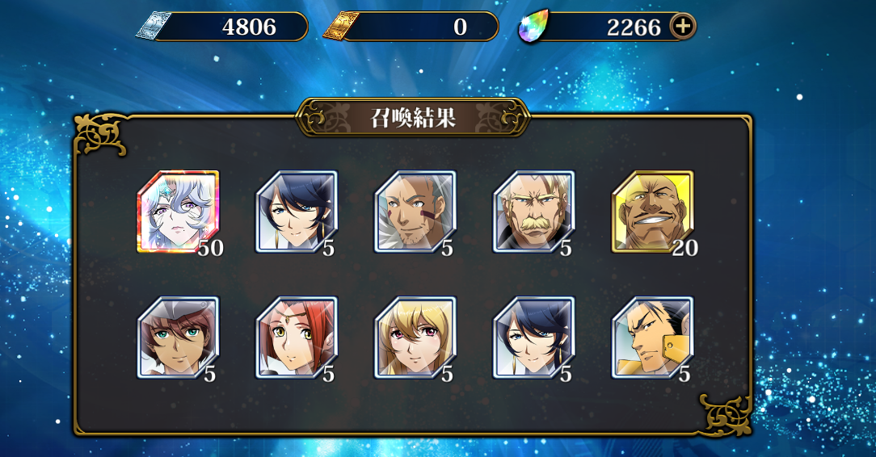Click the gold ticket icon
This screenshot has width=876, height=457.
tap(339, 26)
